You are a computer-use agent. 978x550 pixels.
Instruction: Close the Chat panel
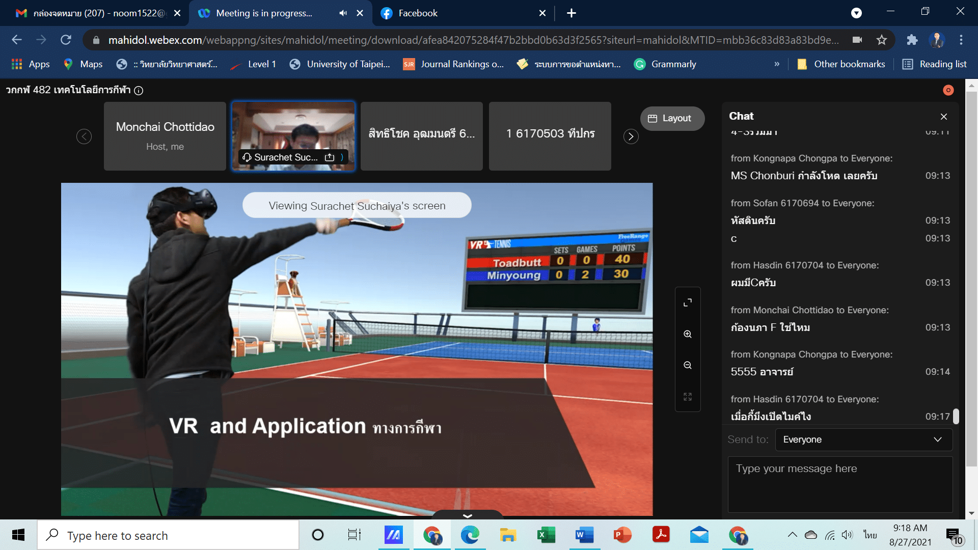coord(943,117)
